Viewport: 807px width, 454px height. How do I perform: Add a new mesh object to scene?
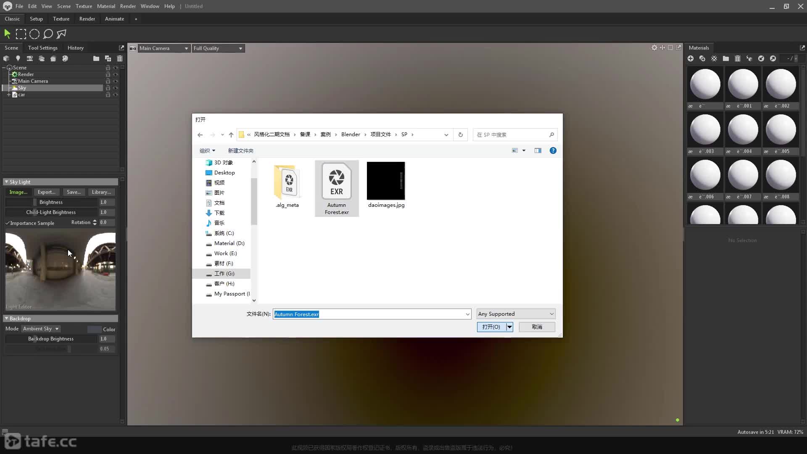coord(6,58)
